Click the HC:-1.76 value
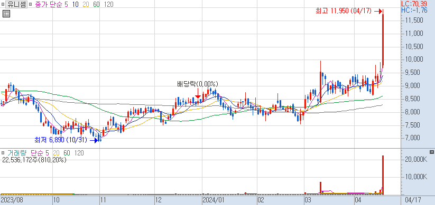The width and height of the screenshot is (435, 205). (414, 10)
